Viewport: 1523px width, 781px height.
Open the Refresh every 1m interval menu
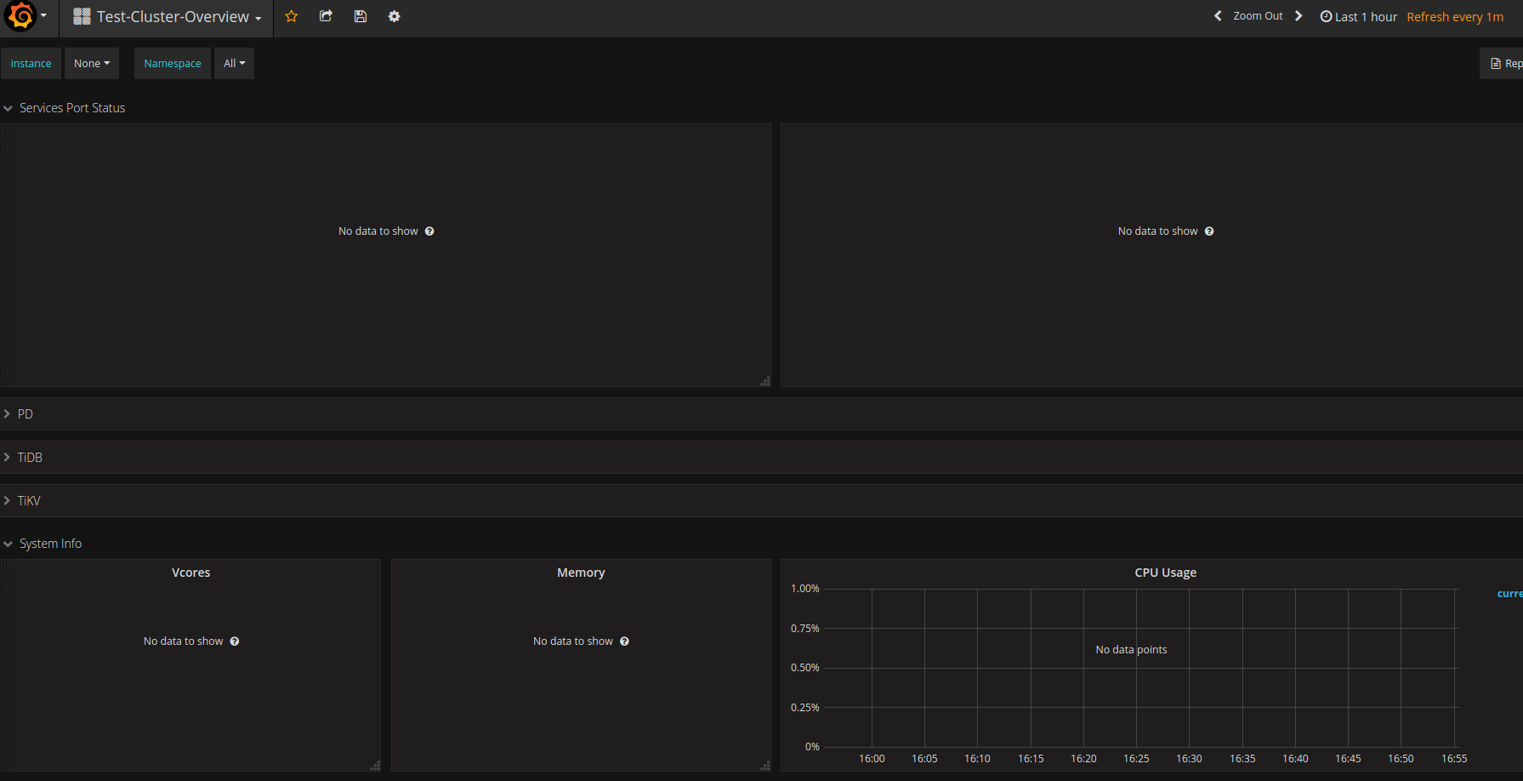pos(1454,16)
